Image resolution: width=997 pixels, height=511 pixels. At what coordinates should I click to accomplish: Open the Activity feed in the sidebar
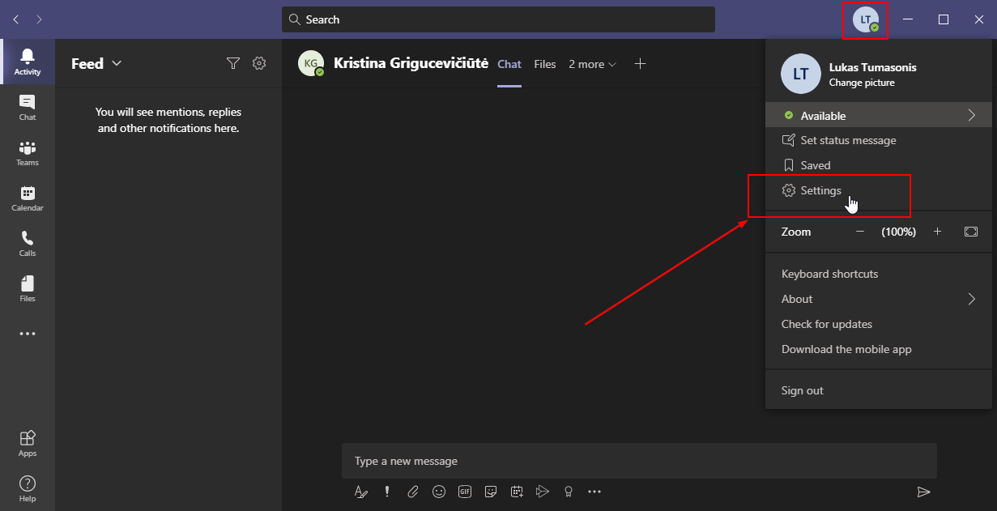(28, 62)
